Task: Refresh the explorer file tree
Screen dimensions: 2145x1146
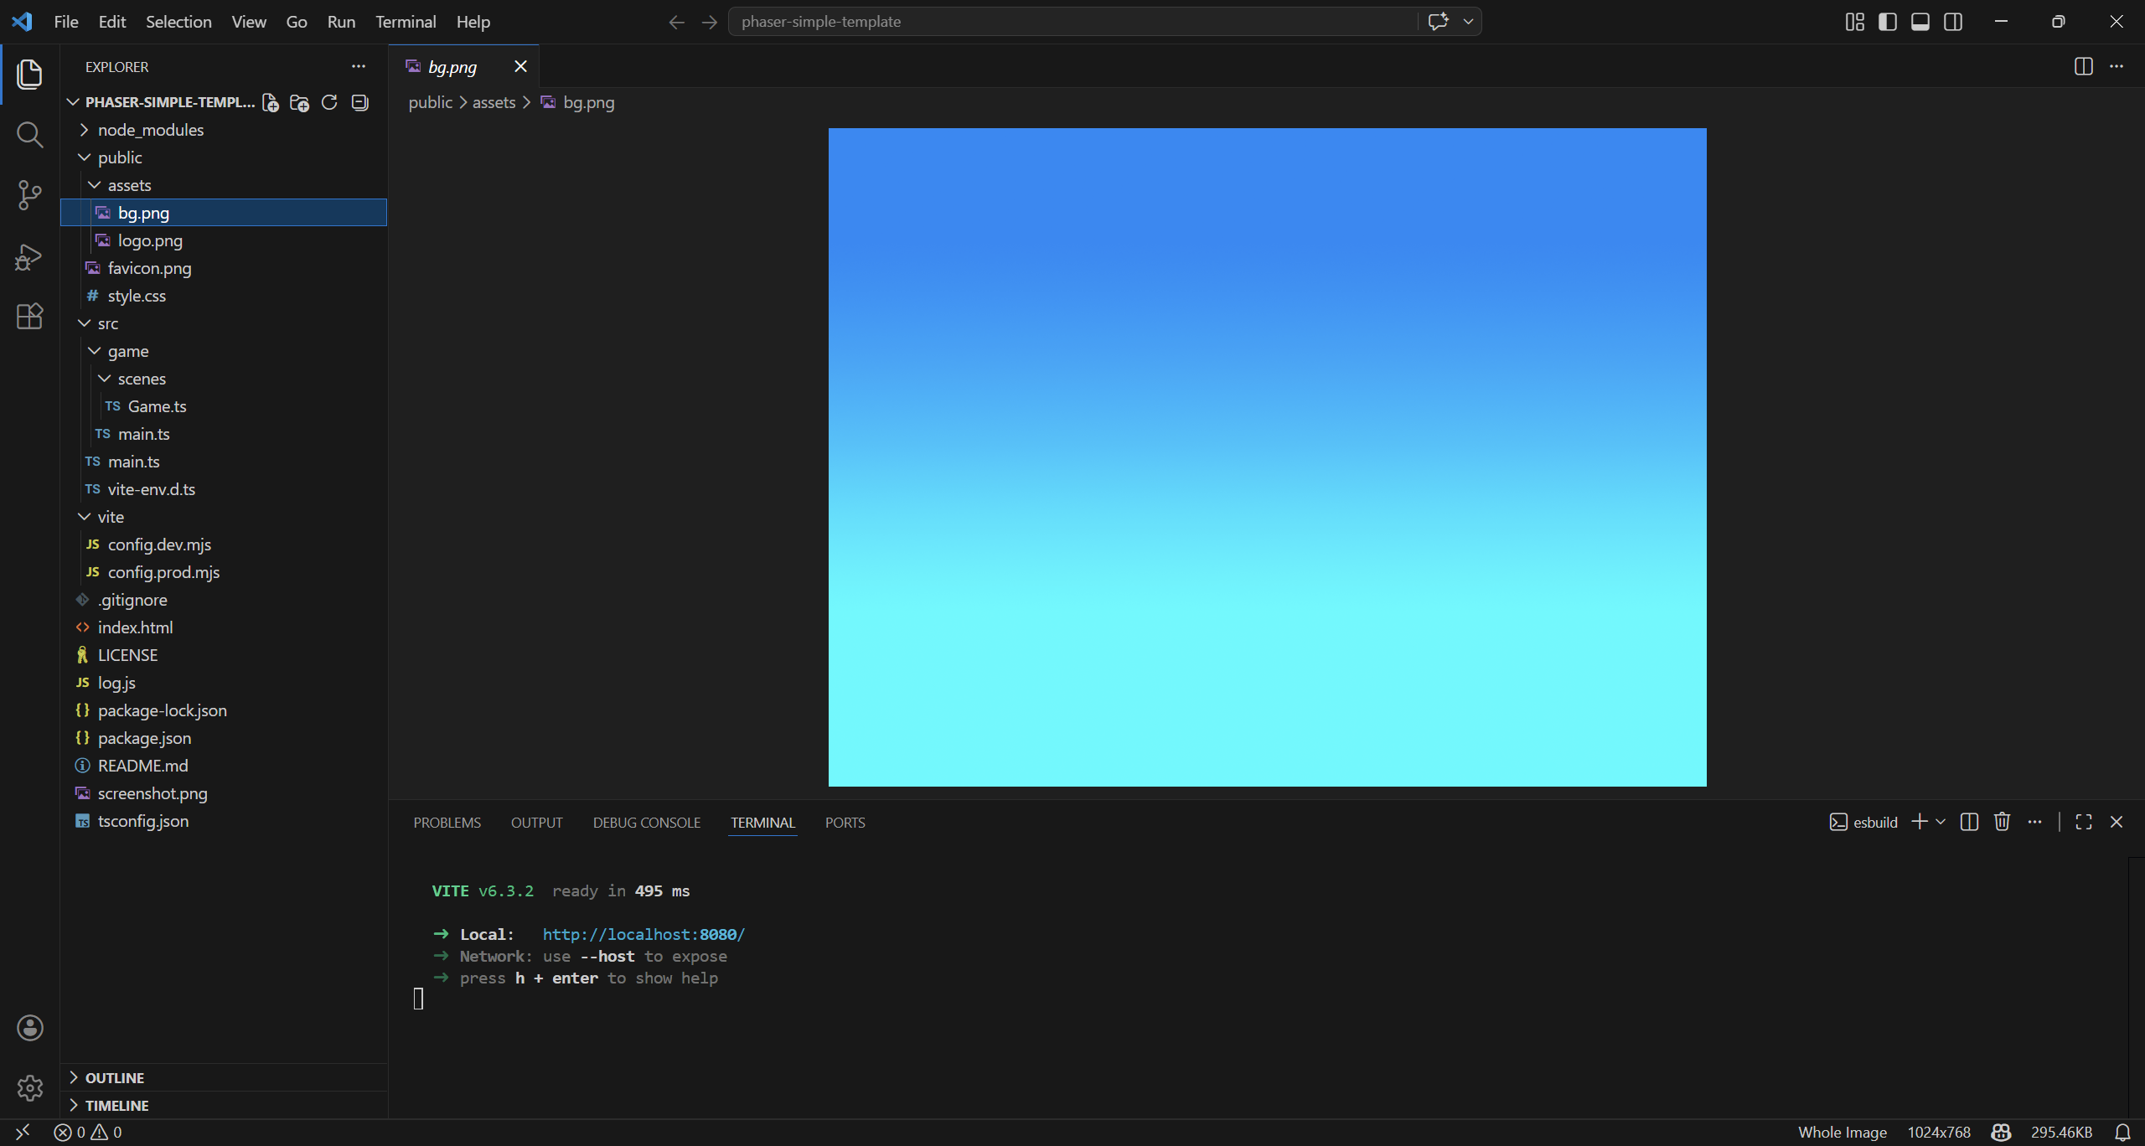Action: (x=329, y=102)
